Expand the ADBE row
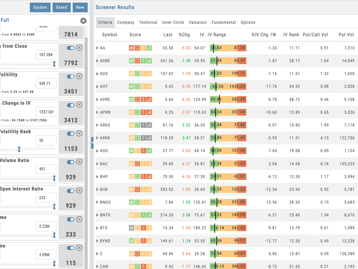 [x=97, y=61]
